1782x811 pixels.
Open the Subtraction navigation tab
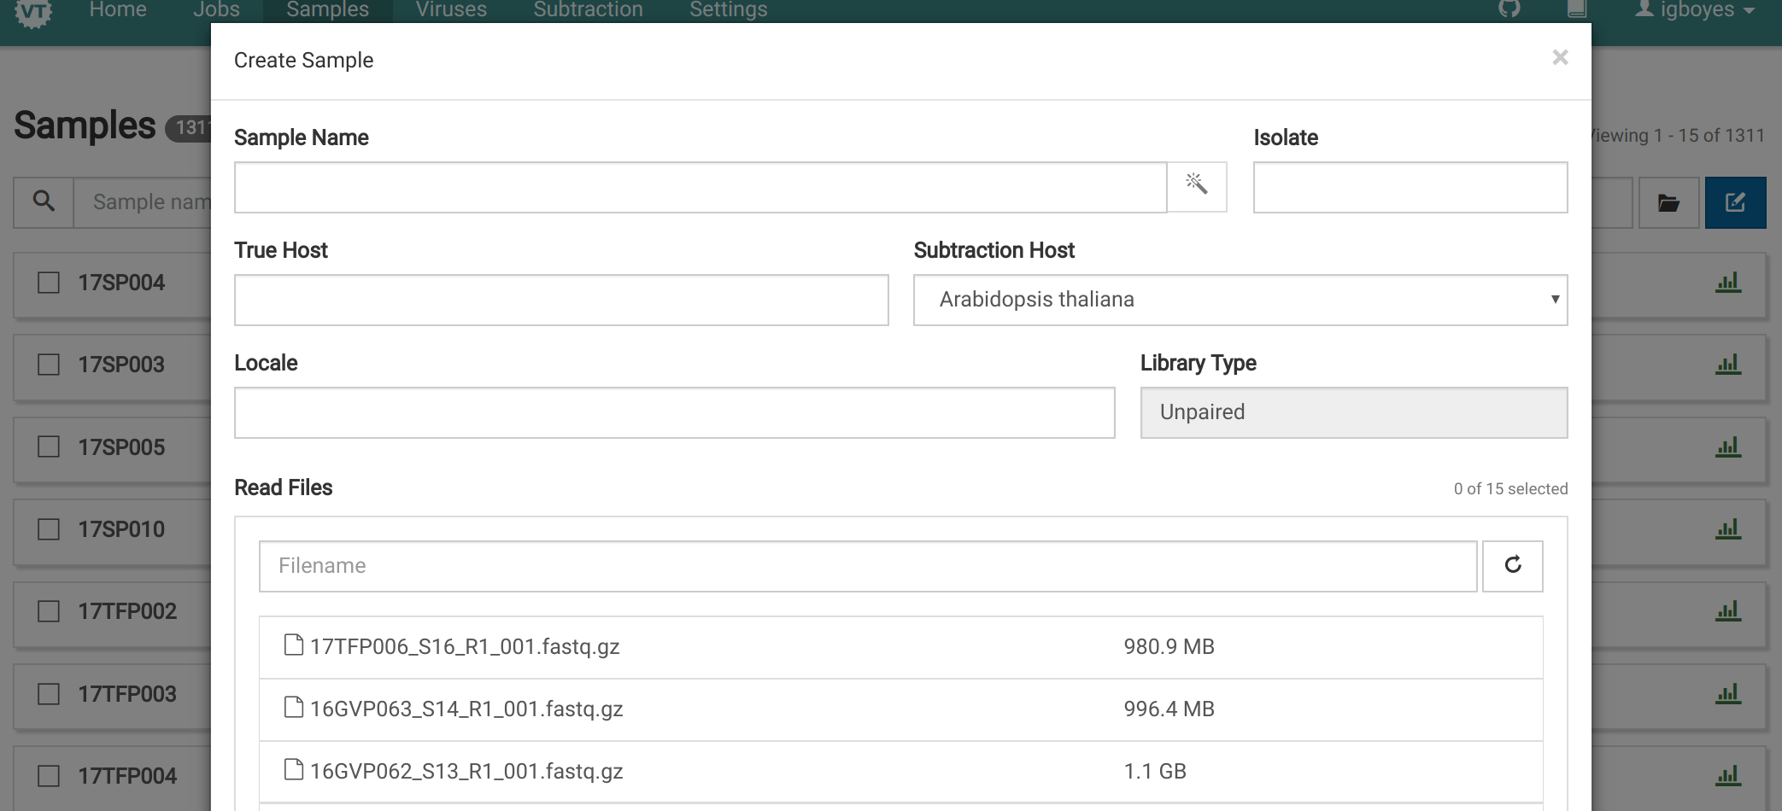(588, 10)
